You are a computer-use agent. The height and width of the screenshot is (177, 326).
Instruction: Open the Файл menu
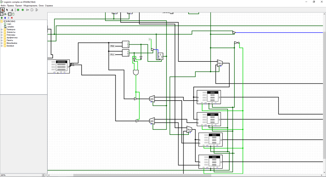click(x=3, y=5)
